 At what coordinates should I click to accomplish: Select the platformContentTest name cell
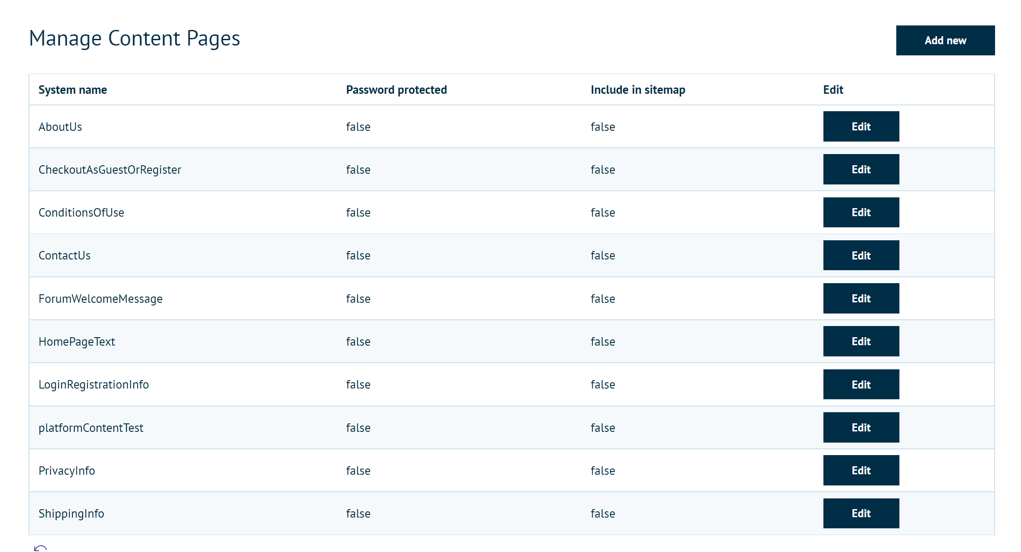click(91, 428)
